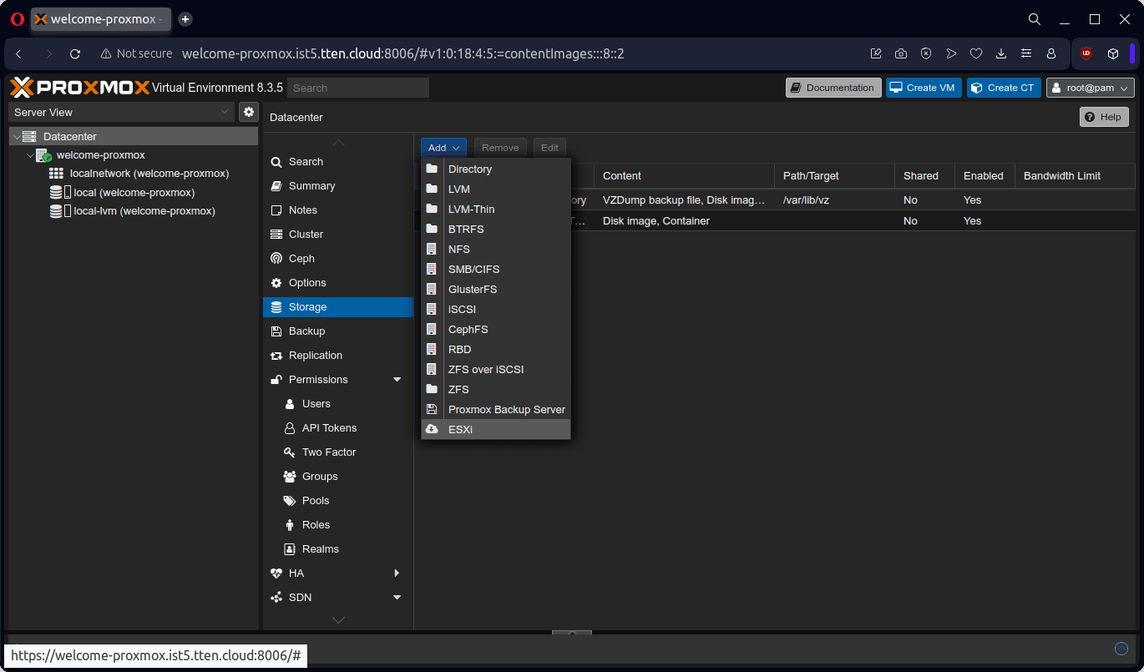Open the Cluster panel

(x=338, y=235)
